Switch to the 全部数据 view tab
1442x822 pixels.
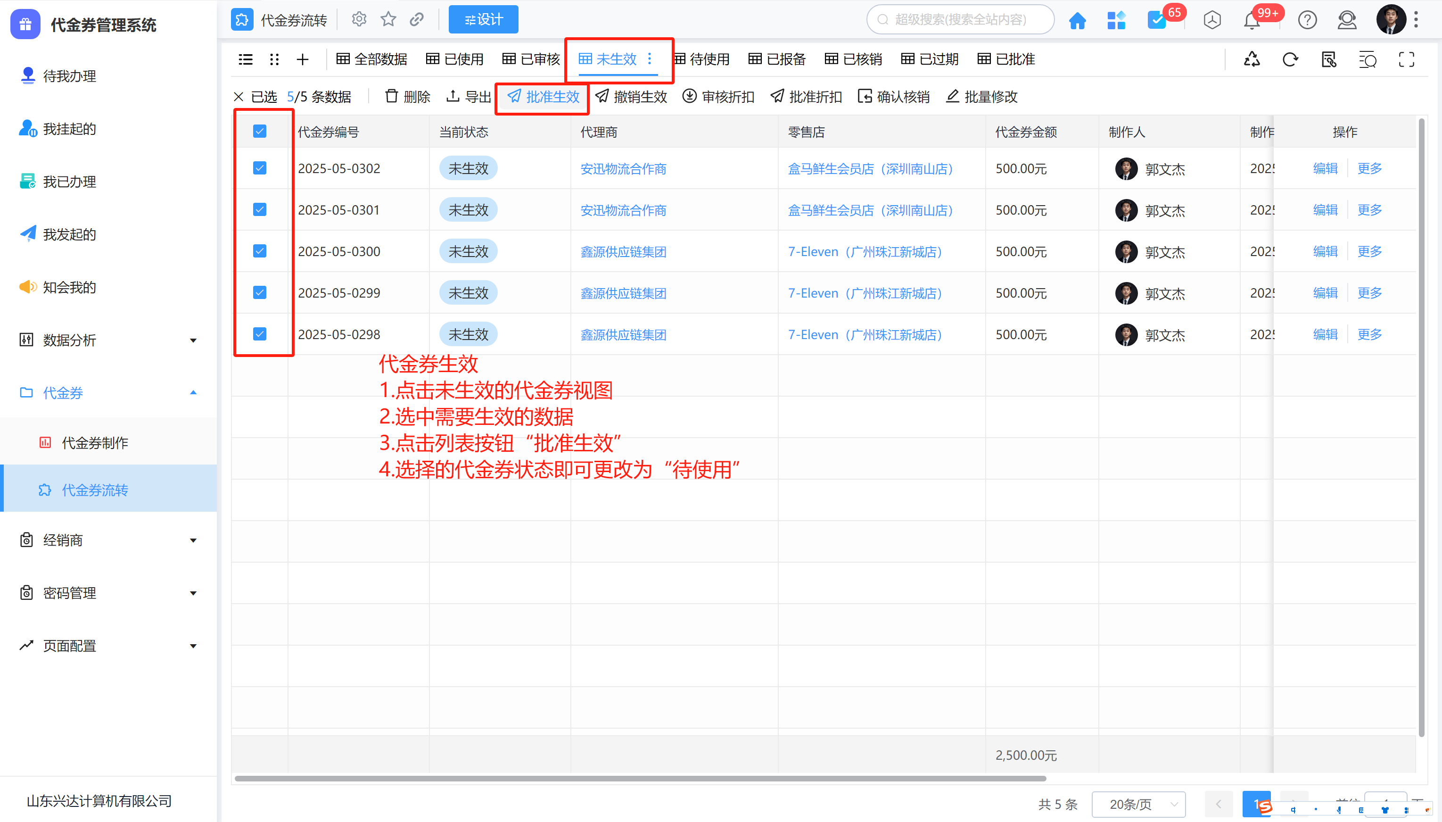tap(372, 59)
